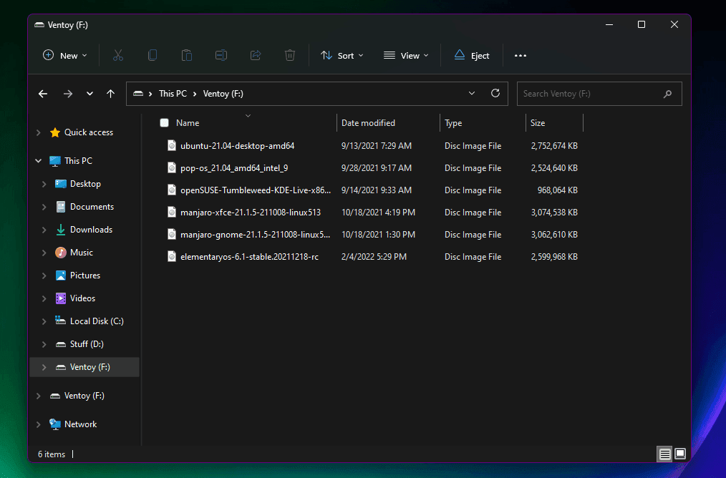Open the New item menu
726x478 pixels.
tap(64, 55)
